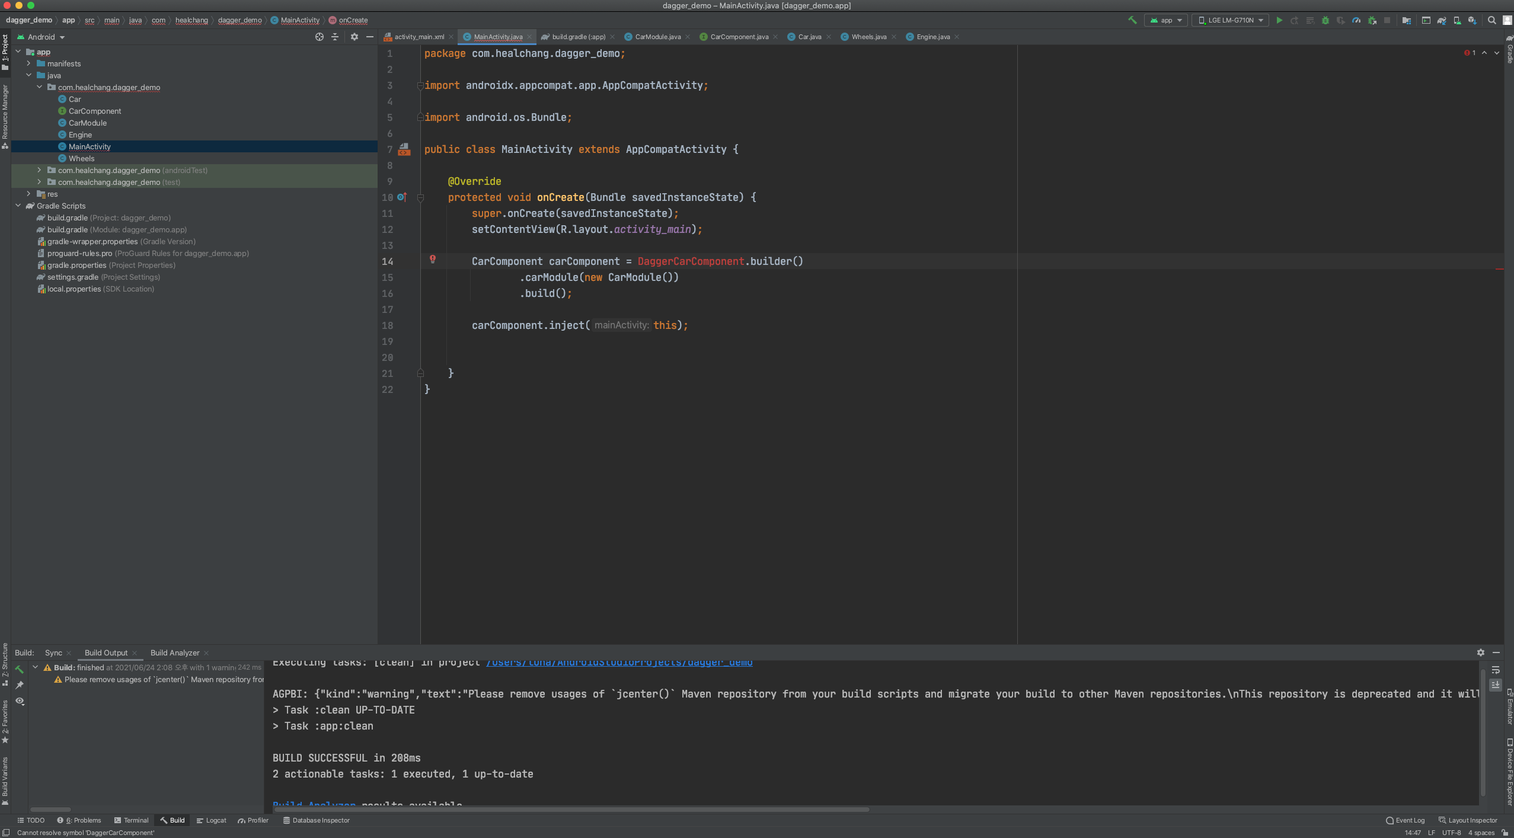Click locate-in-project target icon in Project panel
Viewport: 1514px width, 838px height.
tap(320, 37)
